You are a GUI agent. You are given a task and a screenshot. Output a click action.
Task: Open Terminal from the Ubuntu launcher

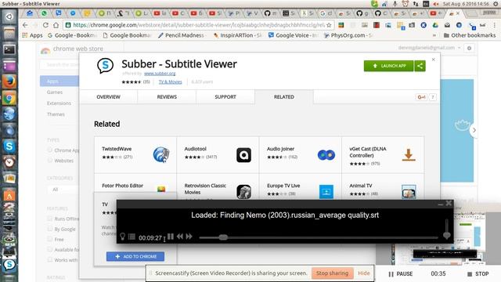9,49
